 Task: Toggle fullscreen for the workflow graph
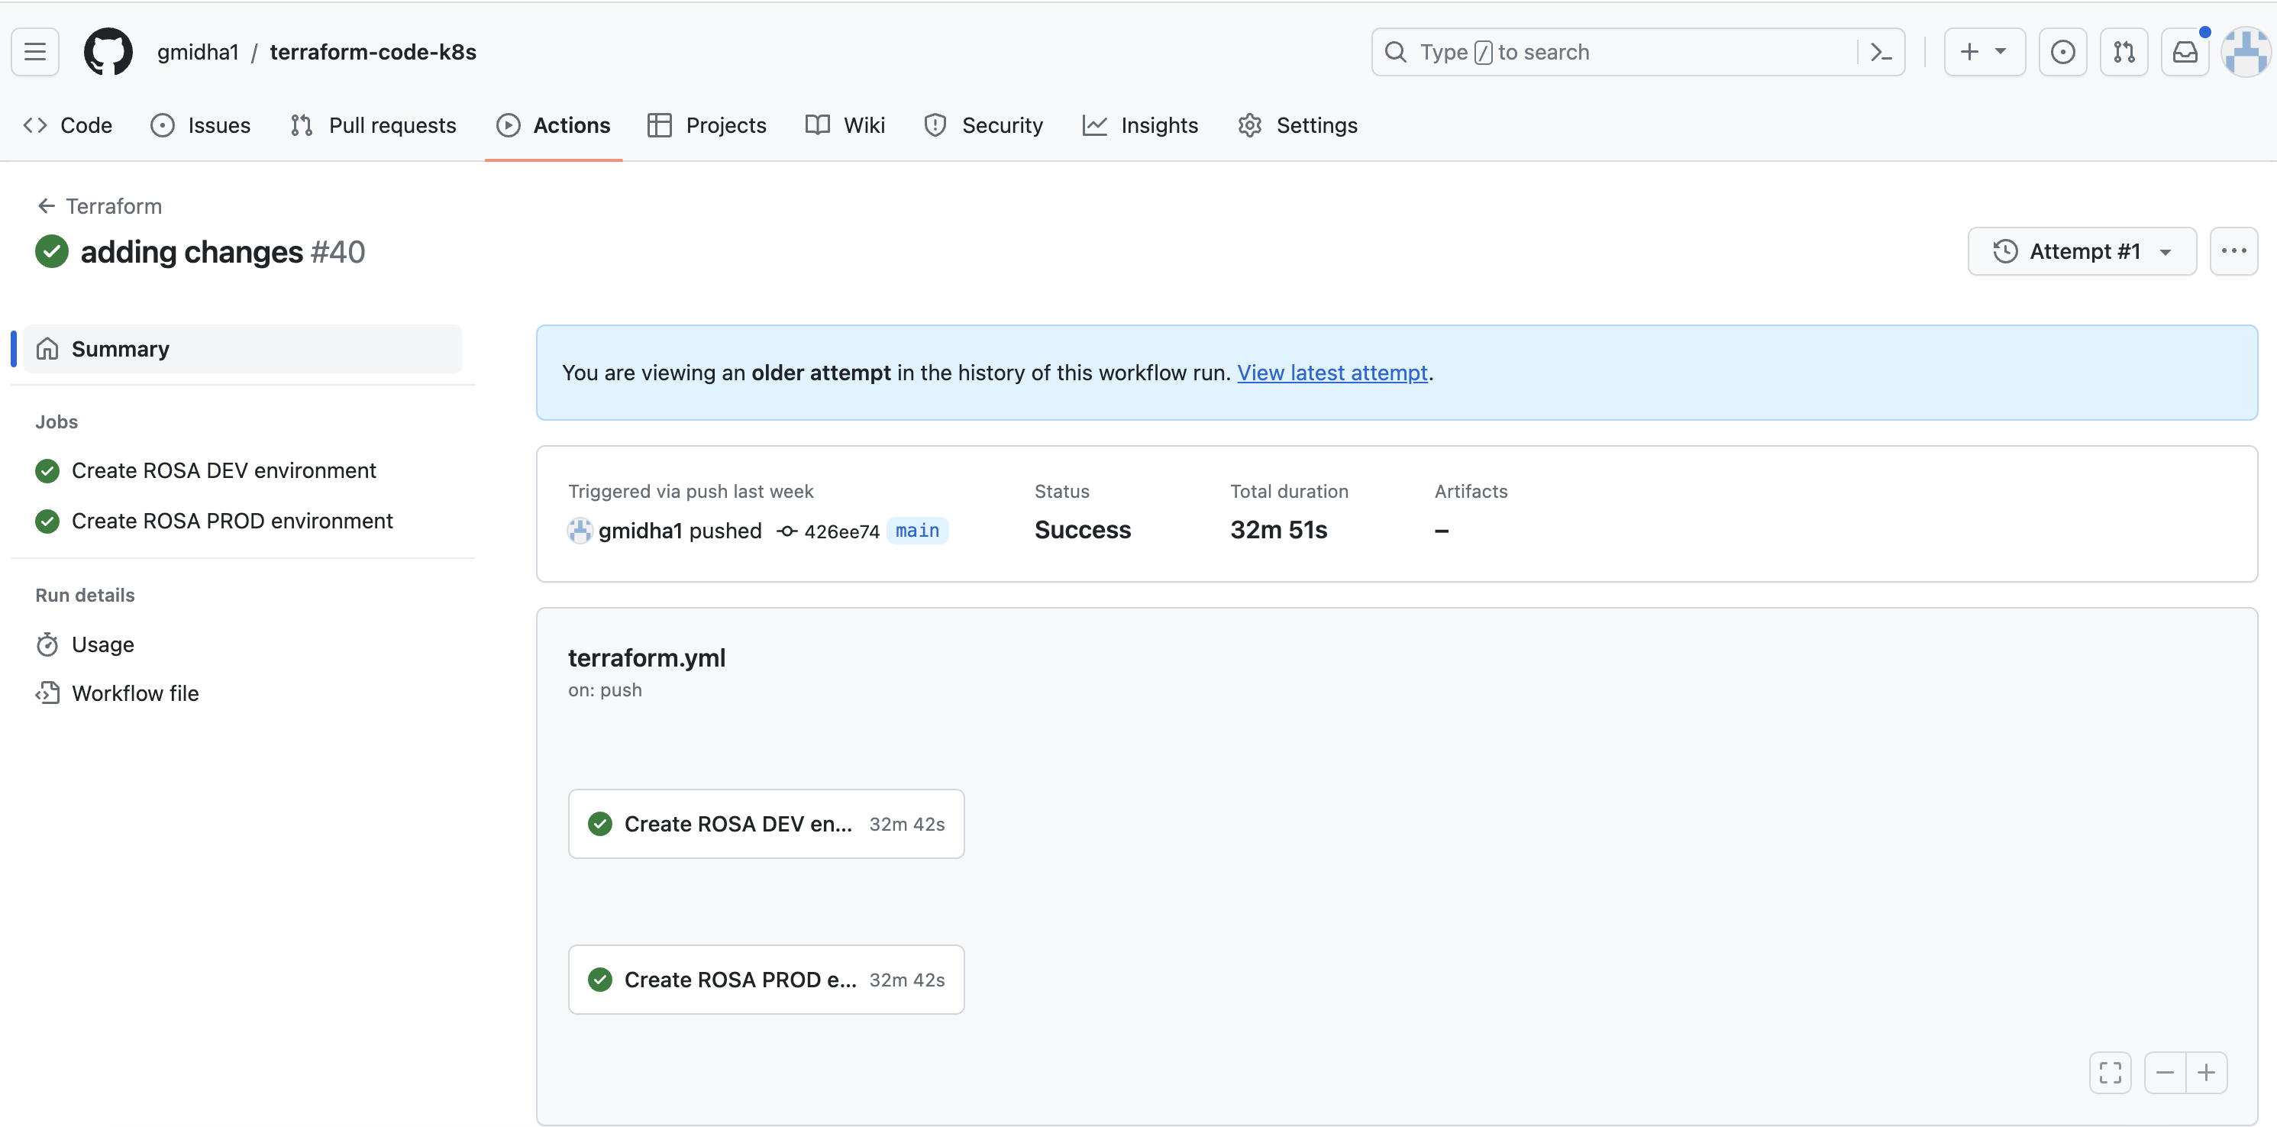pyautogui.click(x=2111, y=1073)
